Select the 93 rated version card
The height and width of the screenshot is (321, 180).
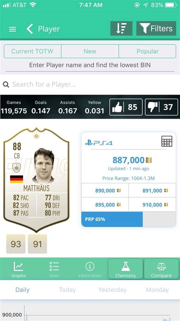click(16, 244)
